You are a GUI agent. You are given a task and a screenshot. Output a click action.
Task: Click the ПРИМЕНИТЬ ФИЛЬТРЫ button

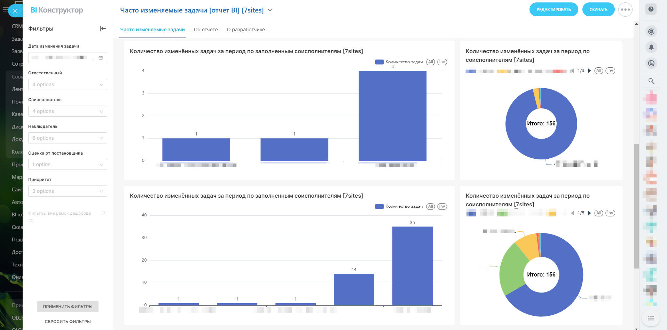click(x=68, y=307)
